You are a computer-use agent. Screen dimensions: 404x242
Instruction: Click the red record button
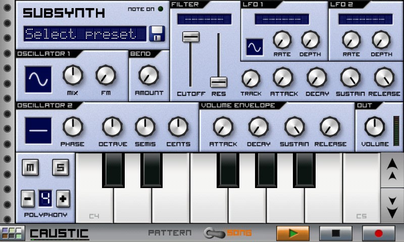click(378, 233)
